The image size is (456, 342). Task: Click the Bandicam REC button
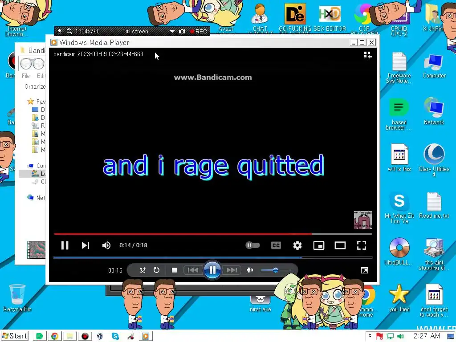pyautogui.click(x=198, y=31)
